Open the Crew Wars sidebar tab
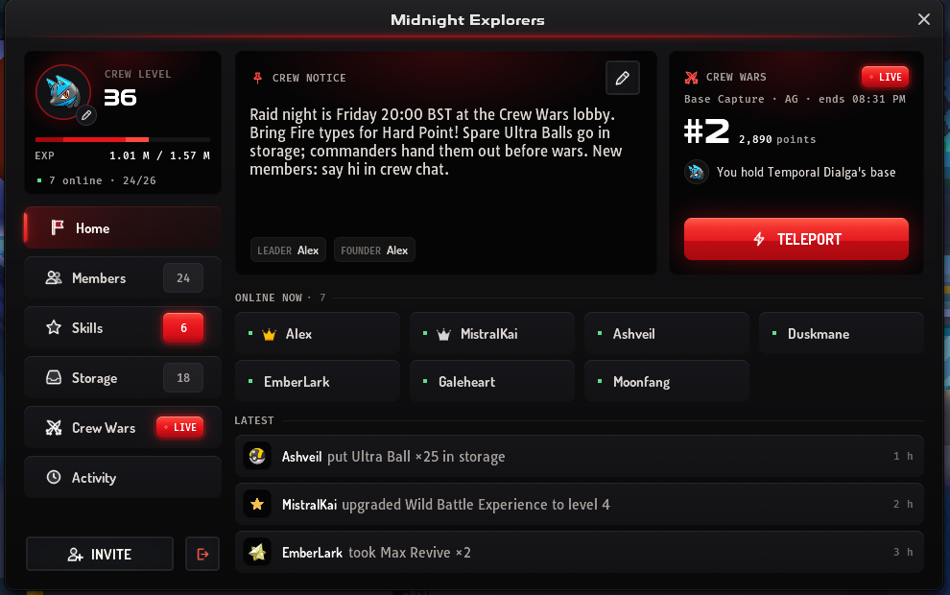Screen dimensions: 950x595 [123, 427]
